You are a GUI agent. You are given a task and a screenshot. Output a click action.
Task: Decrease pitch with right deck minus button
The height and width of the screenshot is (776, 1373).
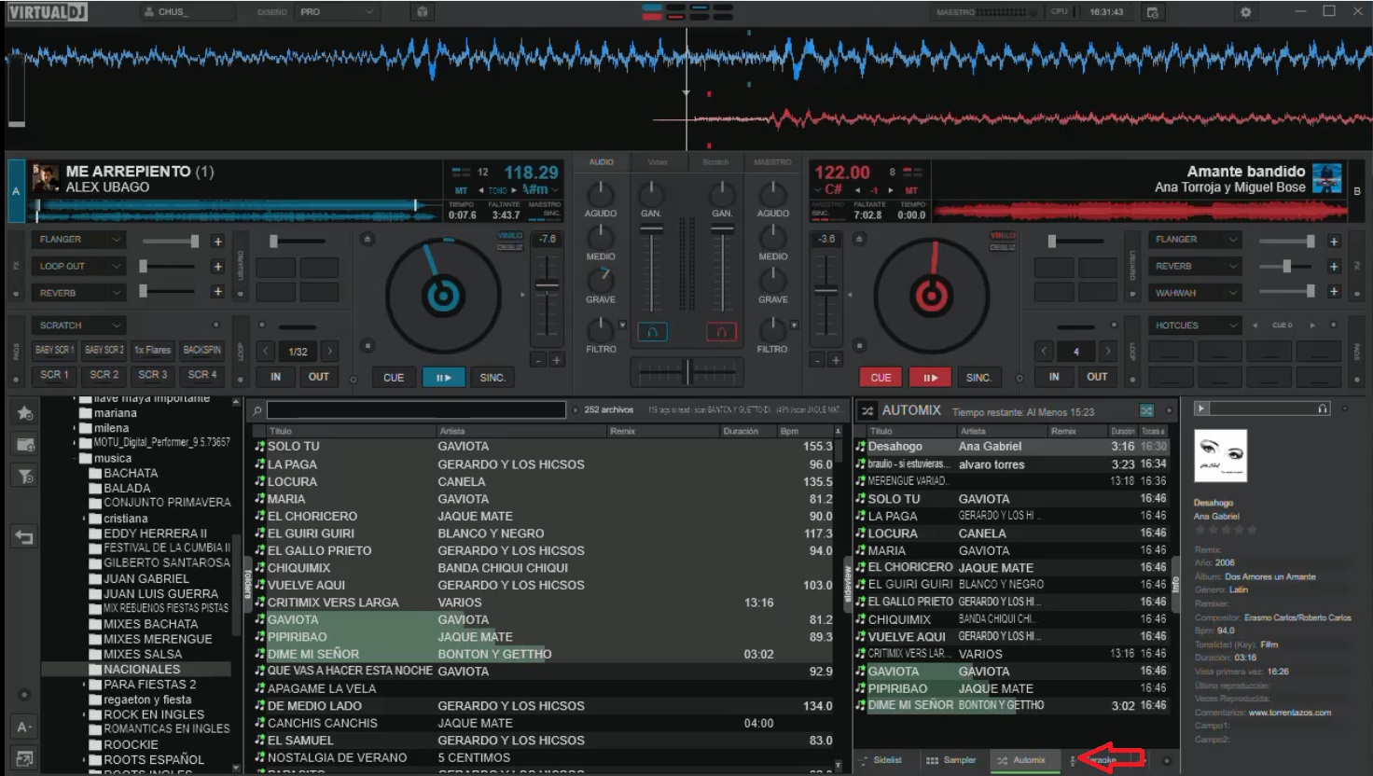point(818,360)
